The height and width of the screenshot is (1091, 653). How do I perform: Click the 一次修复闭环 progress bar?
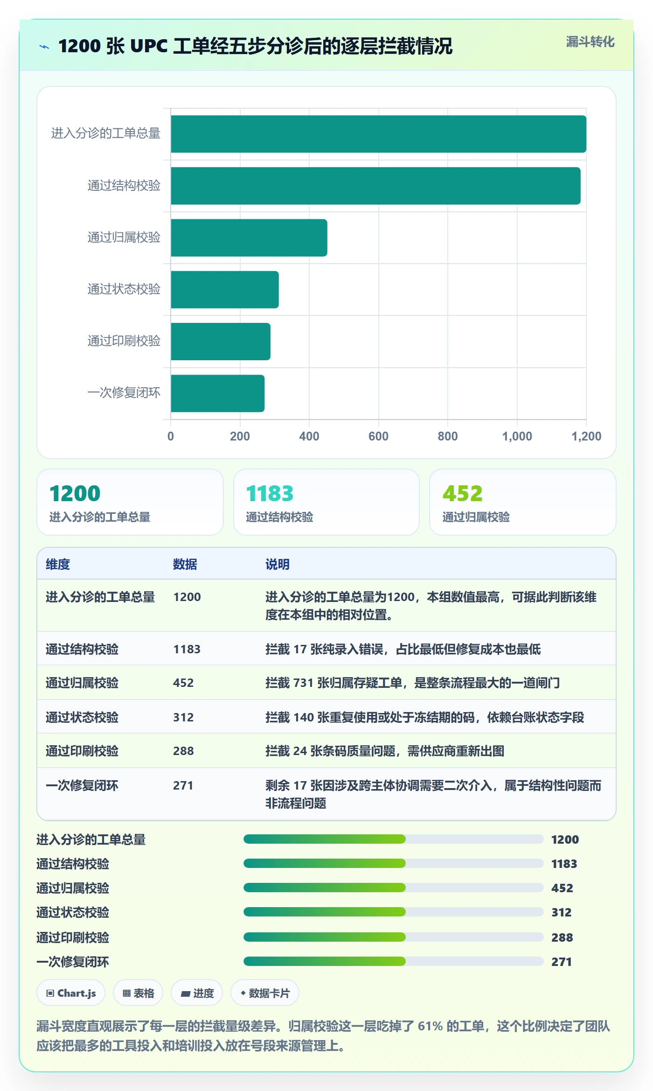tap(394, 961)
